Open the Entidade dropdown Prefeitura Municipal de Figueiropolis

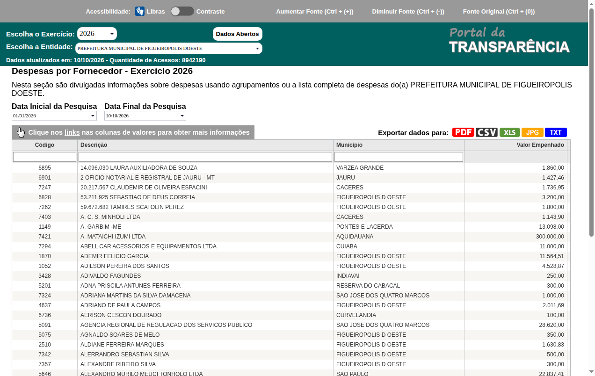(169, 48)
